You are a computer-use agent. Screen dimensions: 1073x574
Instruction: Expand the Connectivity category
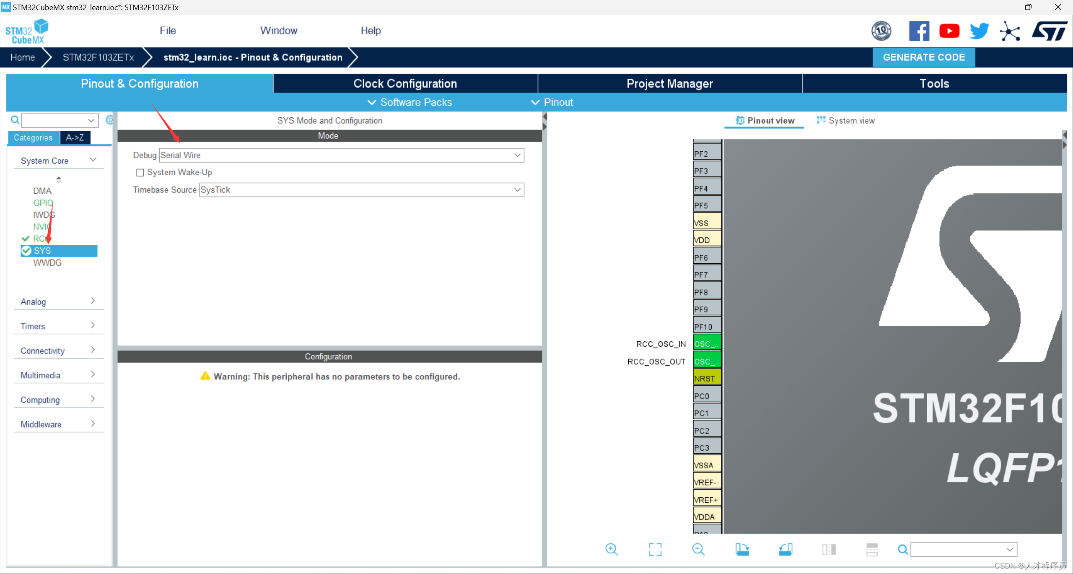point(59,351)
